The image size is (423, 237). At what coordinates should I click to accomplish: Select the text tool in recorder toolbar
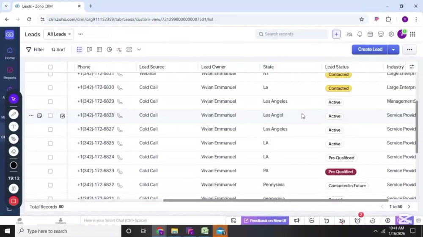click(14, 127)
